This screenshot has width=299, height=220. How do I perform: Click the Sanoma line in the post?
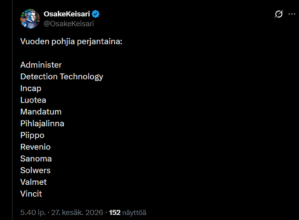coord(36,159)
